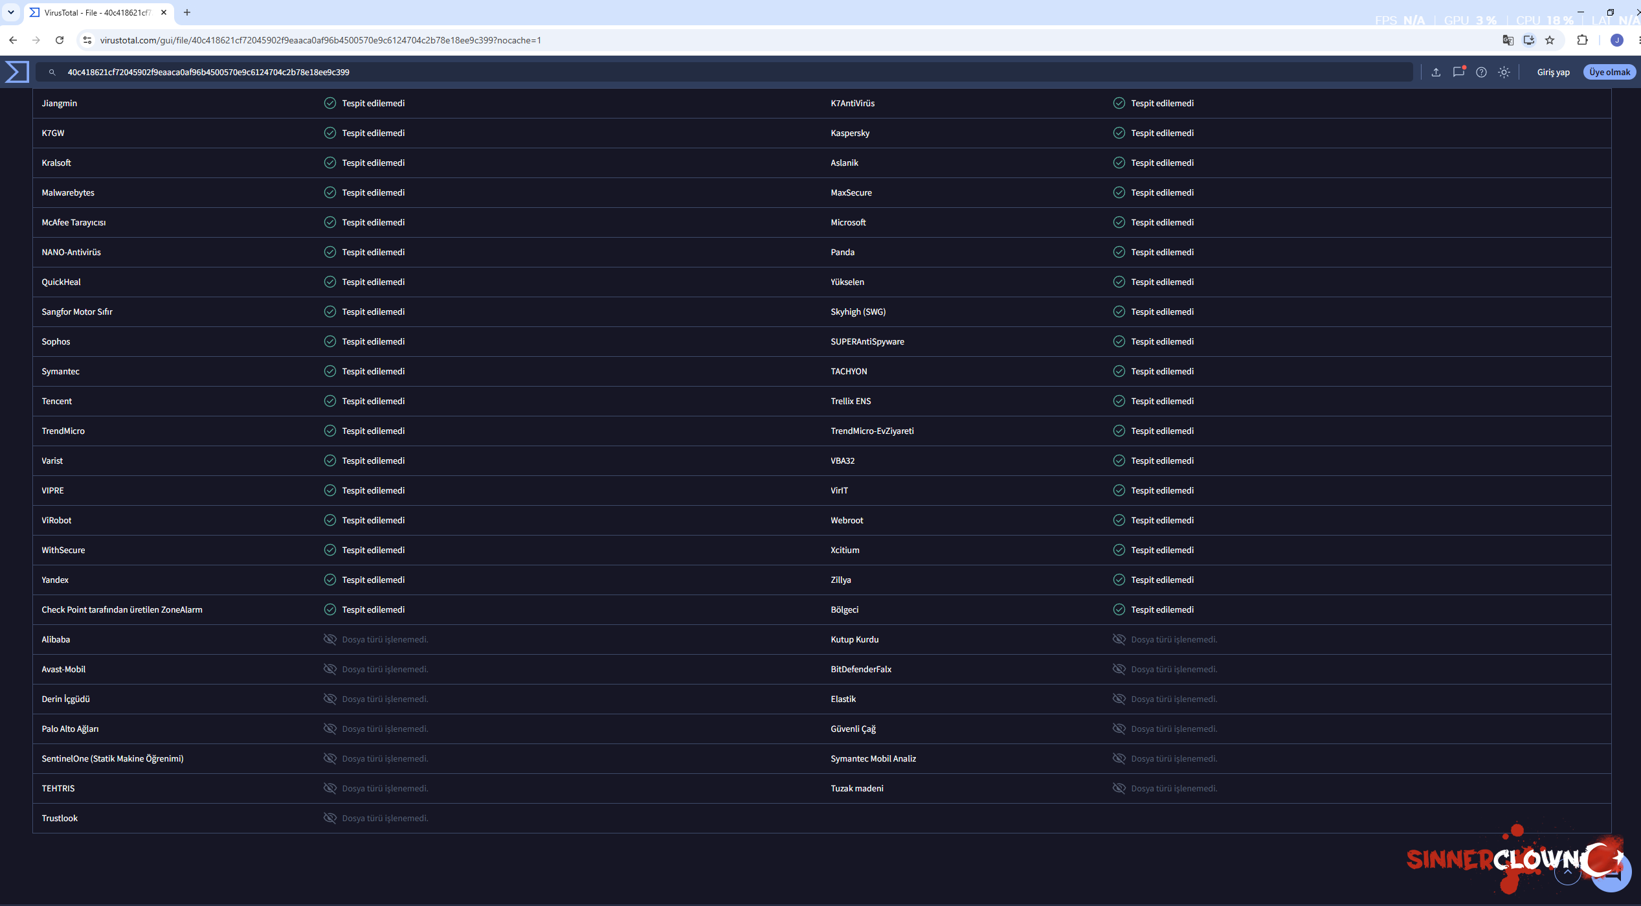Select the K7GW vendor name
Screen dimensions: 1641x906
point(53,133)
